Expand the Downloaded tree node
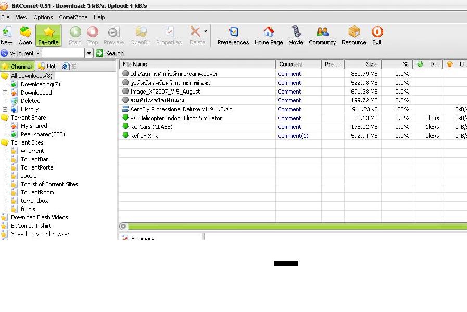The height and width of the screenshot is (312, 467). pyautogui.click(x=5, y=93)
